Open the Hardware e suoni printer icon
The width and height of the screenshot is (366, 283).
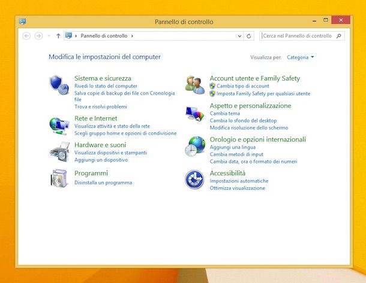[59, 152]
